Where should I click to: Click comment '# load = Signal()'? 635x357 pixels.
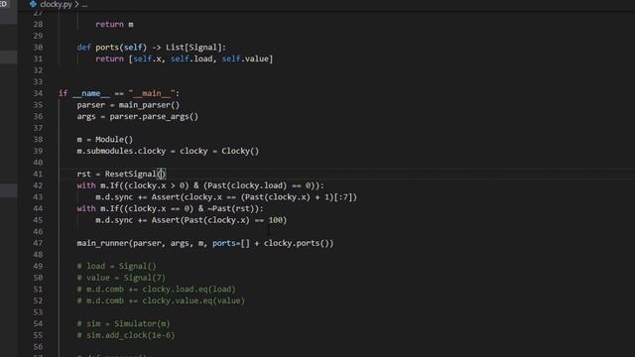tap(117, 267)
